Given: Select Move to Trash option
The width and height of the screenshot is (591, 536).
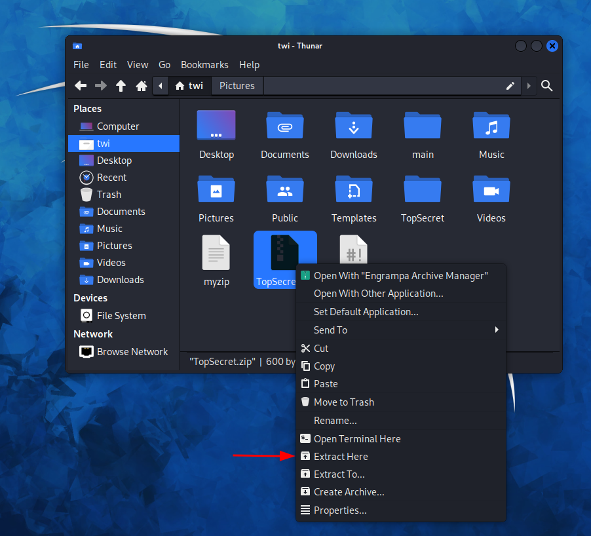Looking at the screenshot, I should (x=343, y=402).
